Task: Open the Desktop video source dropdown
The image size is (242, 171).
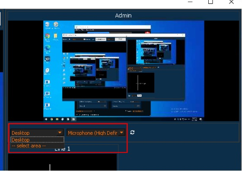Action: (37, 133)
